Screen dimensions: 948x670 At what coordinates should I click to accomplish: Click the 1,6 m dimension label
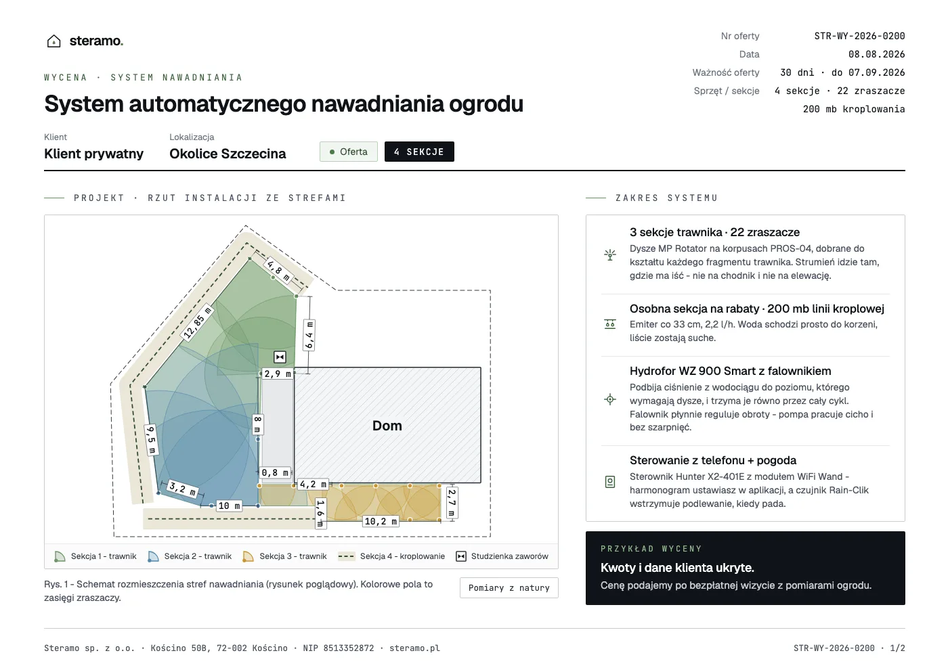[x=320, y=514]
